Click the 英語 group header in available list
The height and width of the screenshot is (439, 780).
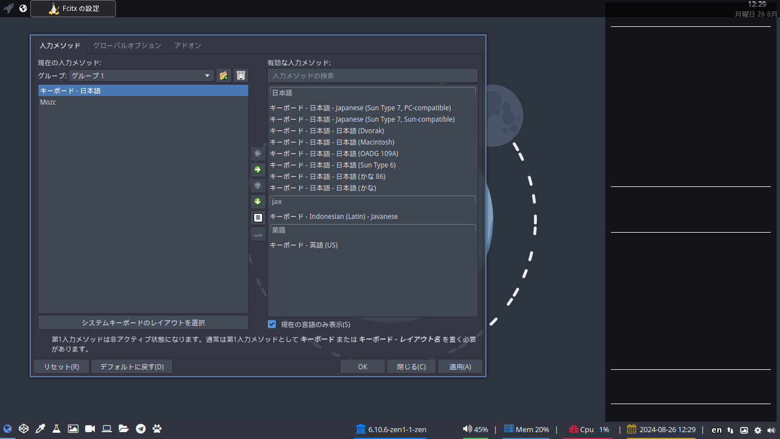pos(373,230)
